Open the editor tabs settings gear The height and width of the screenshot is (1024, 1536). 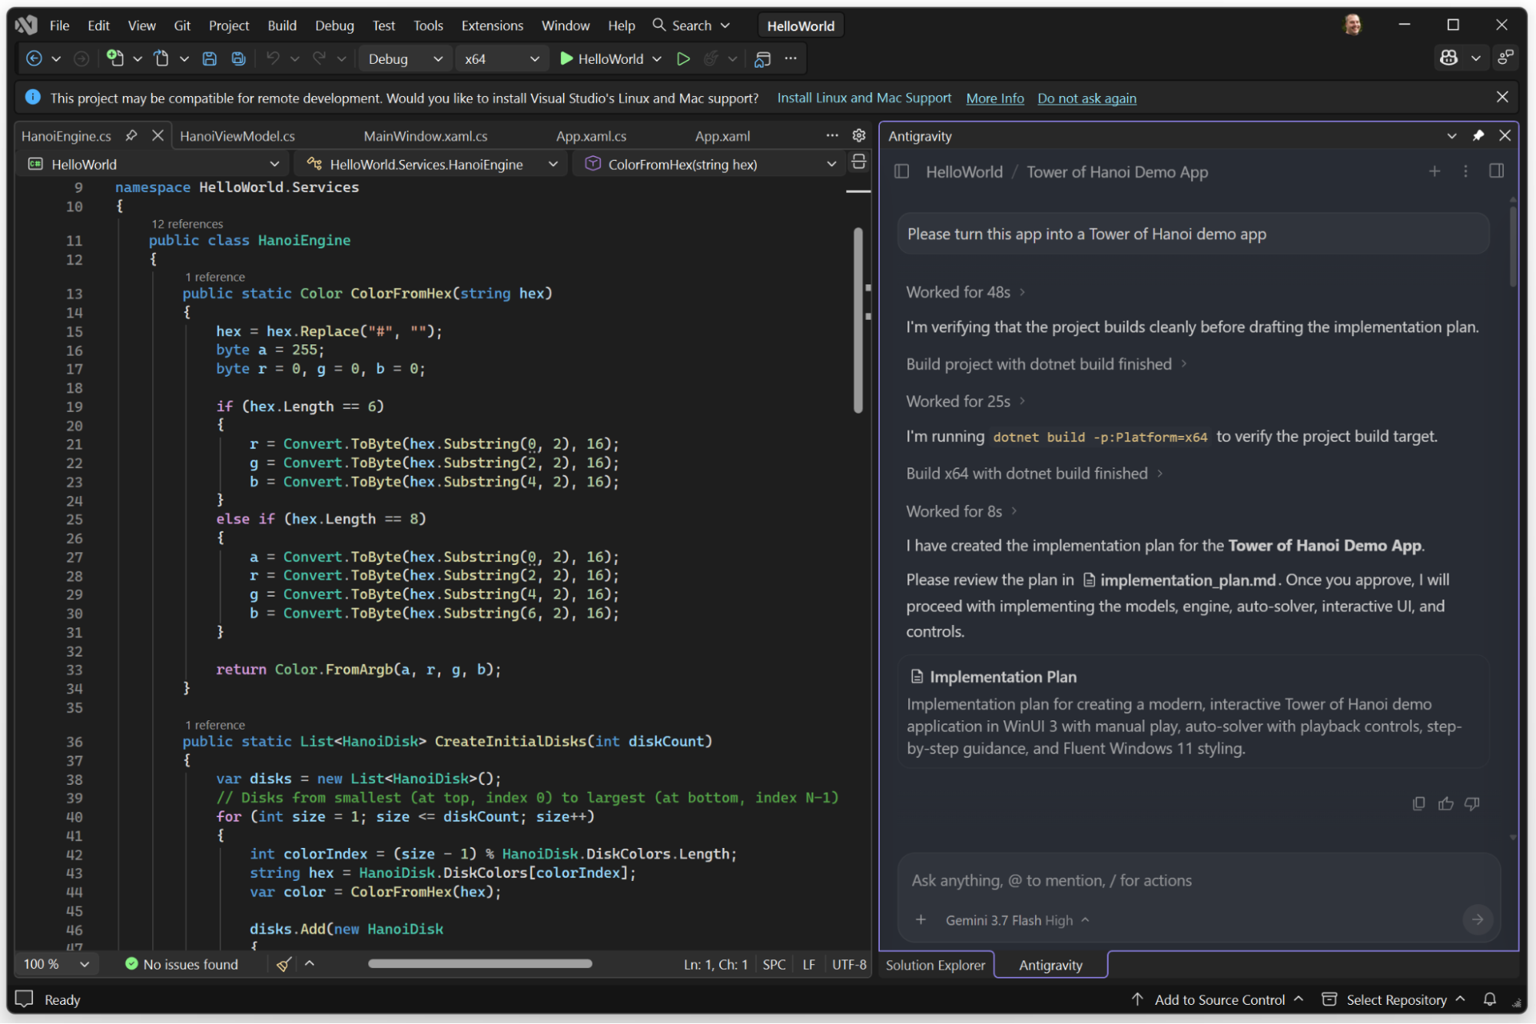click(859, 136)
